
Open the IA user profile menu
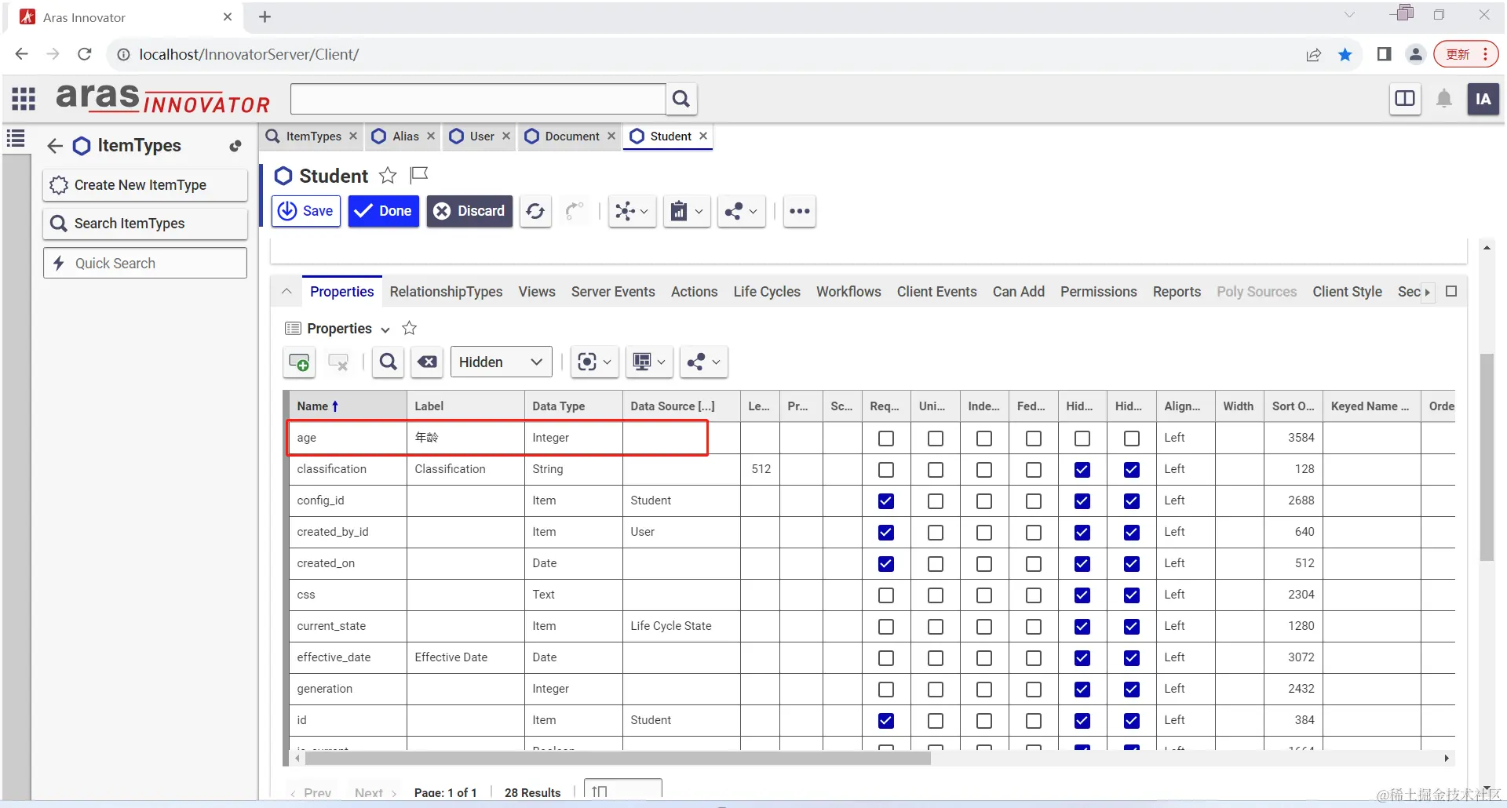tap(1483, 99)
